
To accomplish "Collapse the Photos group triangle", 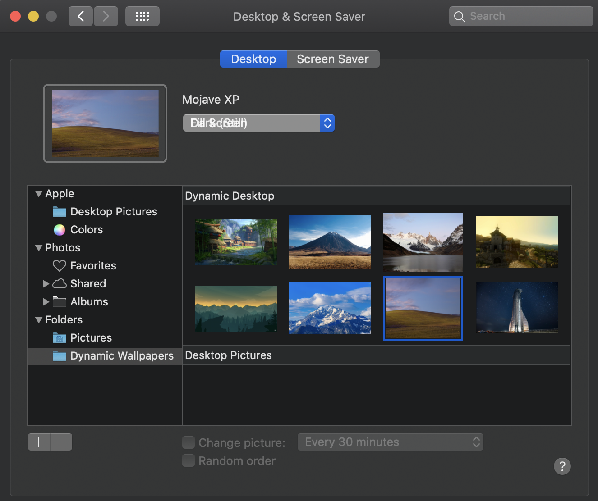I will [39, 248].
